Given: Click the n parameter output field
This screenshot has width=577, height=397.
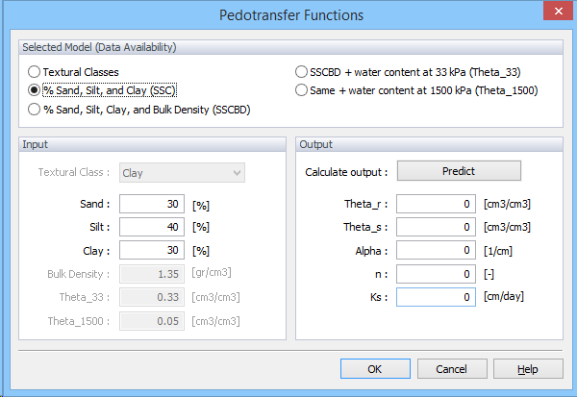Looking at the screenshot, I should click(436, 274).
